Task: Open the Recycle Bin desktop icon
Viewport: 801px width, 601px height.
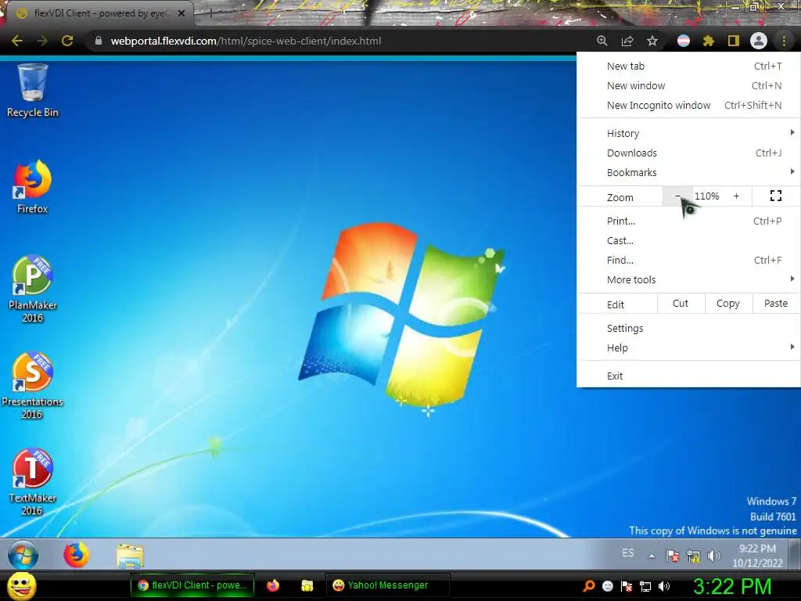Action: pyautogui.click(x=33, y=91)
